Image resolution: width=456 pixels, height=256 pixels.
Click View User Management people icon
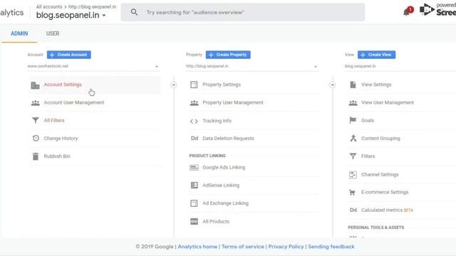[x=353, y=102]
